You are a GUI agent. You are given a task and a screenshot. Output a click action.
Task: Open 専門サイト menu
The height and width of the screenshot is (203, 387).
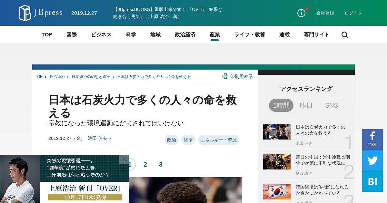[317, 35]
